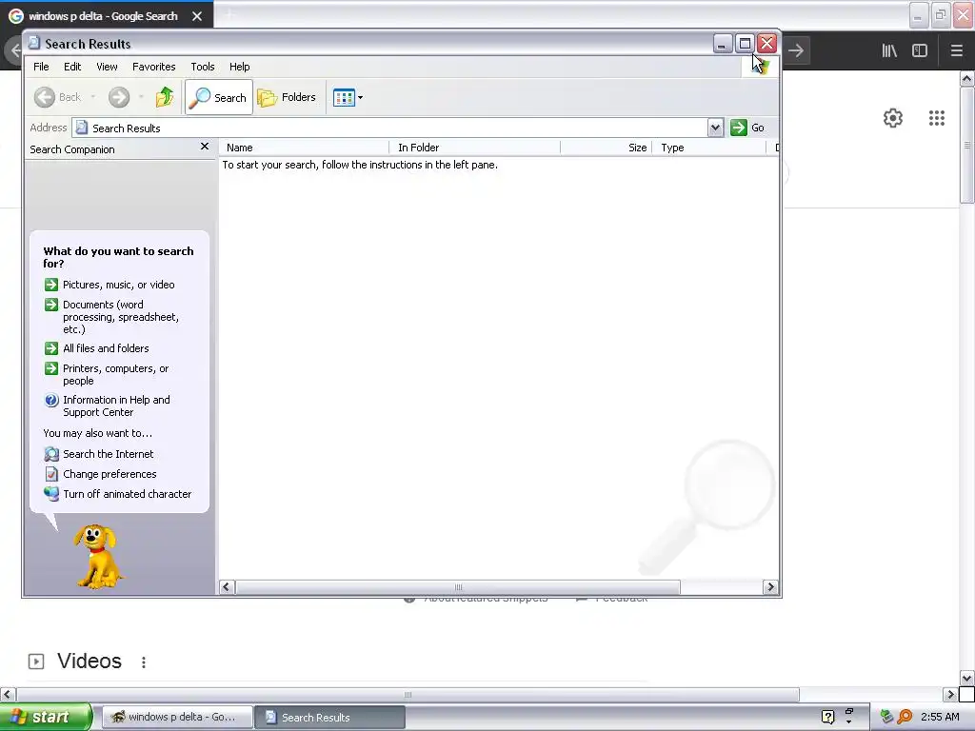The image size is (975, 731).
Task: Toggle the Search toolbar button
Action: tap(219, 97)
